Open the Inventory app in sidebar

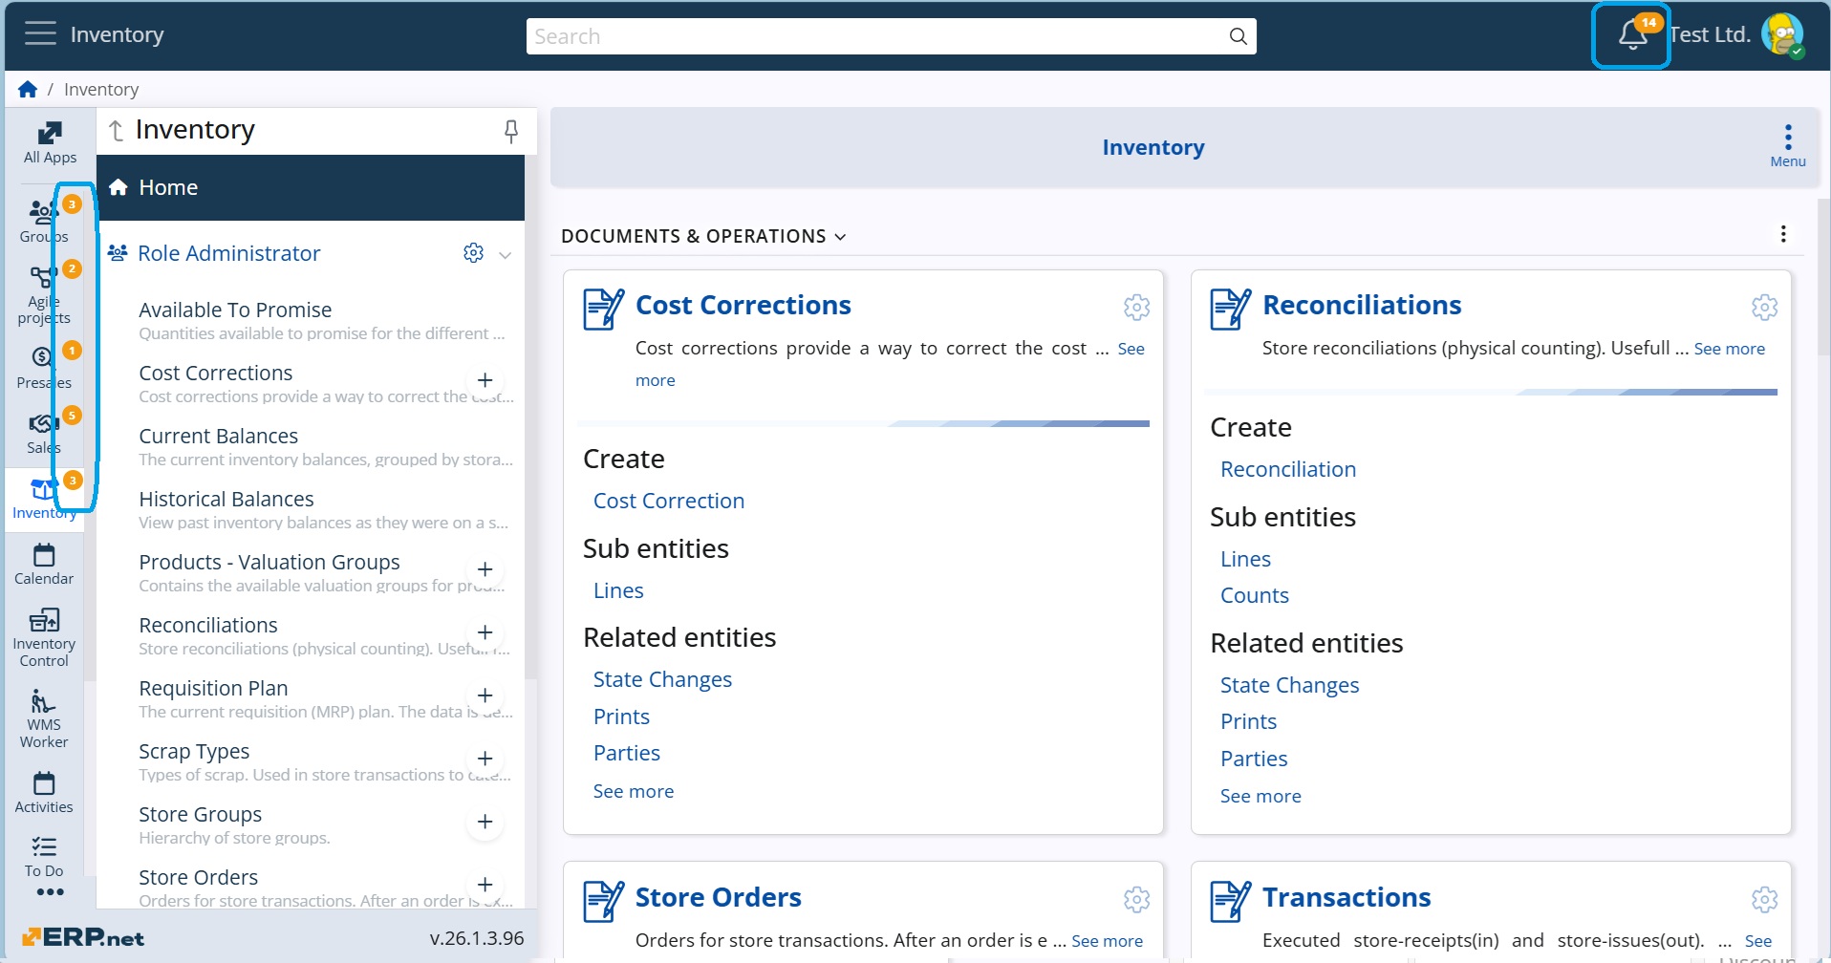pos(44,498)
